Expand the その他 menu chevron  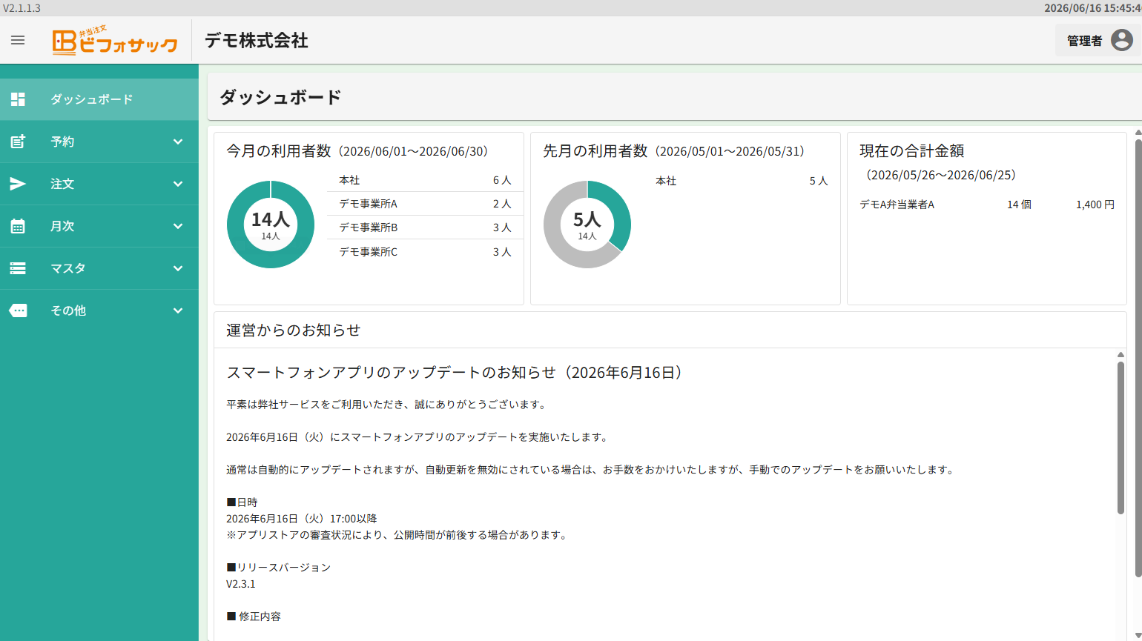pyautogui.click(x=178, y=310)
